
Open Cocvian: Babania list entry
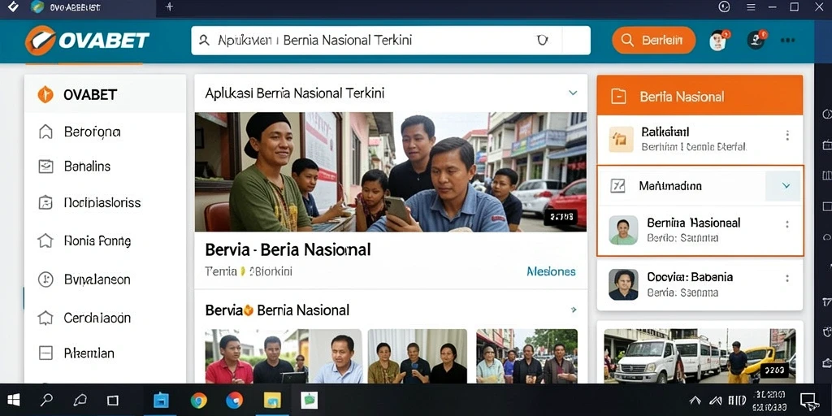tap(700, 284)
